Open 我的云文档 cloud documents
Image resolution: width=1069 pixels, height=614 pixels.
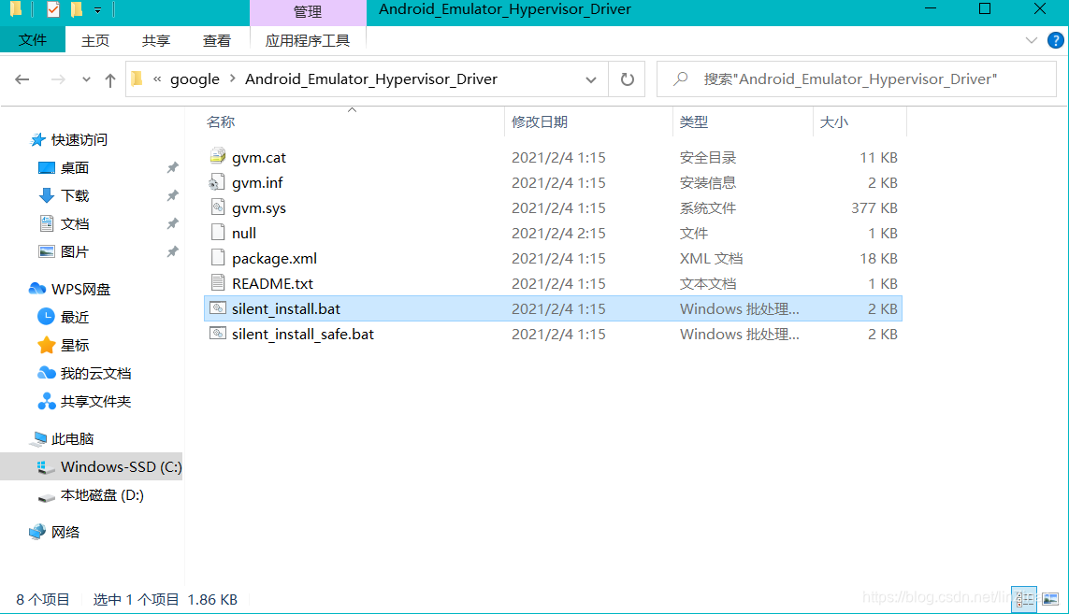(x=95, y=373)
